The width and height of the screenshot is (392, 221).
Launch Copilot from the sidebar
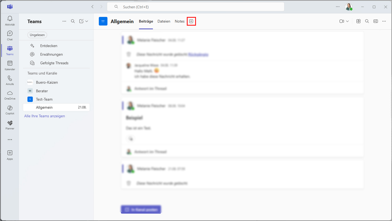click(10, 110)
